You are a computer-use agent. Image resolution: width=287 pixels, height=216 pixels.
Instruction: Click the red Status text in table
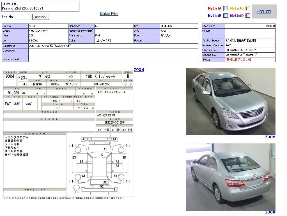(238, 60)
